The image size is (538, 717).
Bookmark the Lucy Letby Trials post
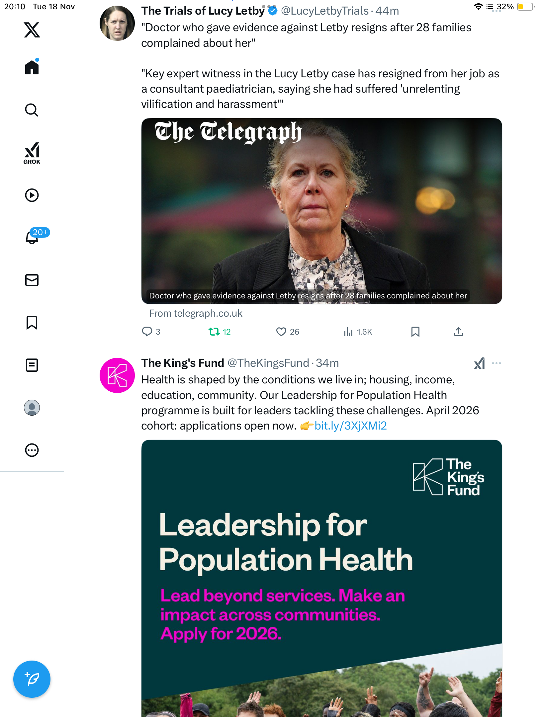tap(415, 332)
